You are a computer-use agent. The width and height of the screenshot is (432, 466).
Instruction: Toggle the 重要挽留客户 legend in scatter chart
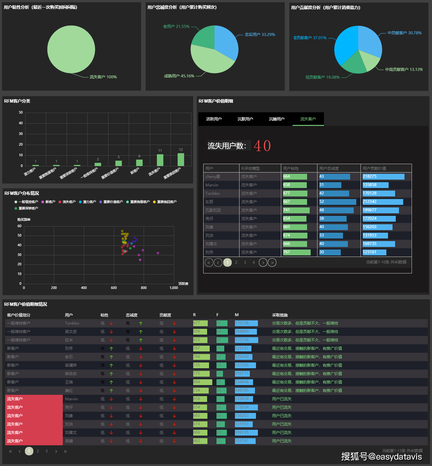[138, 202]
